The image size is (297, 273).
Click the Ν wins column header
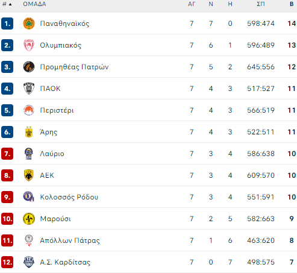coord(211,4)
